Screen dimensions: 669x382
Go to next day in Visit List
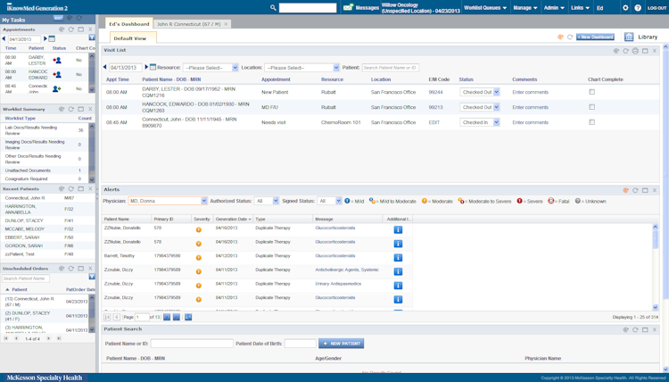[146, 67]
